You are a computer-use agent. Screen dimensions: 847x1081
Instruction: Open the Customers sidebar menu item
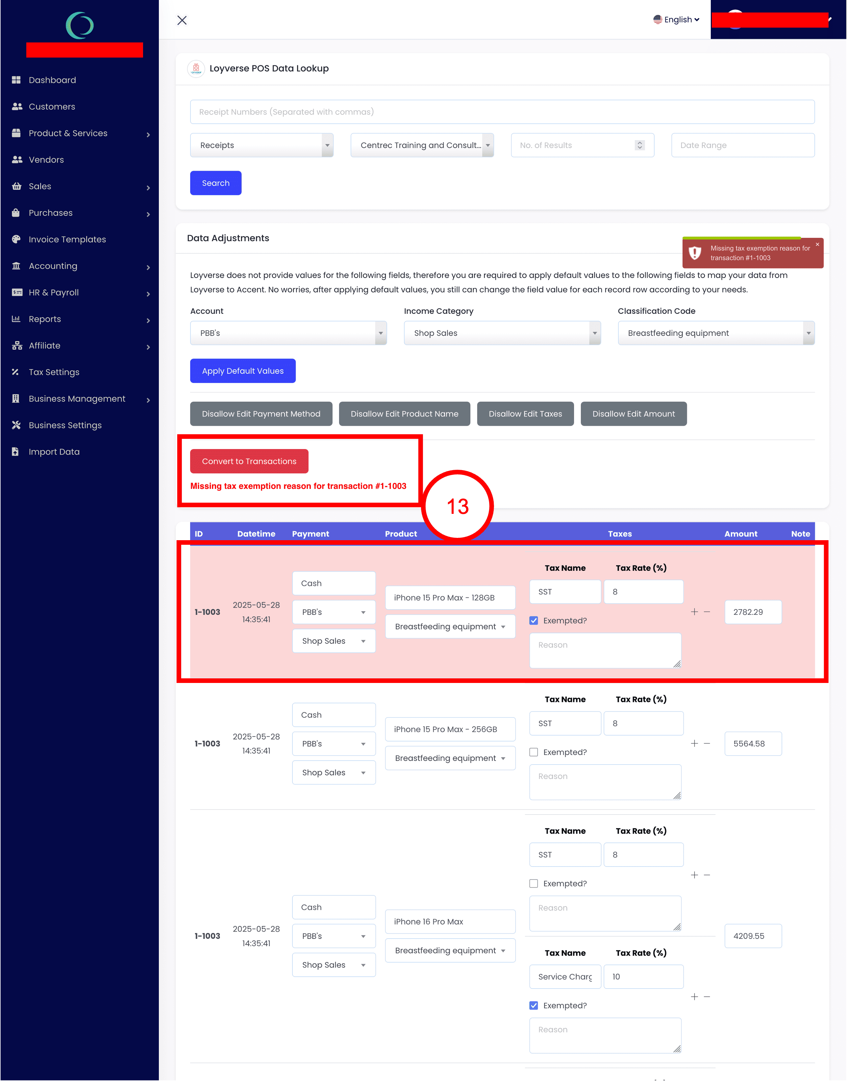coord(52,107)
